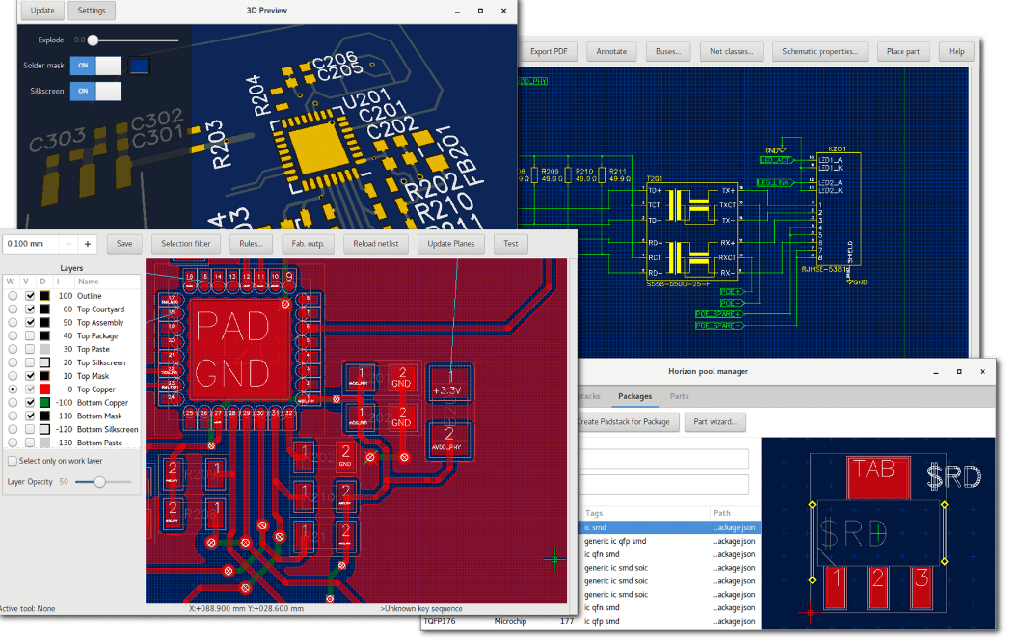Open Help in the schematic window
The width and height of the screenshot is (1024, 644).
[x=957, y=52]
